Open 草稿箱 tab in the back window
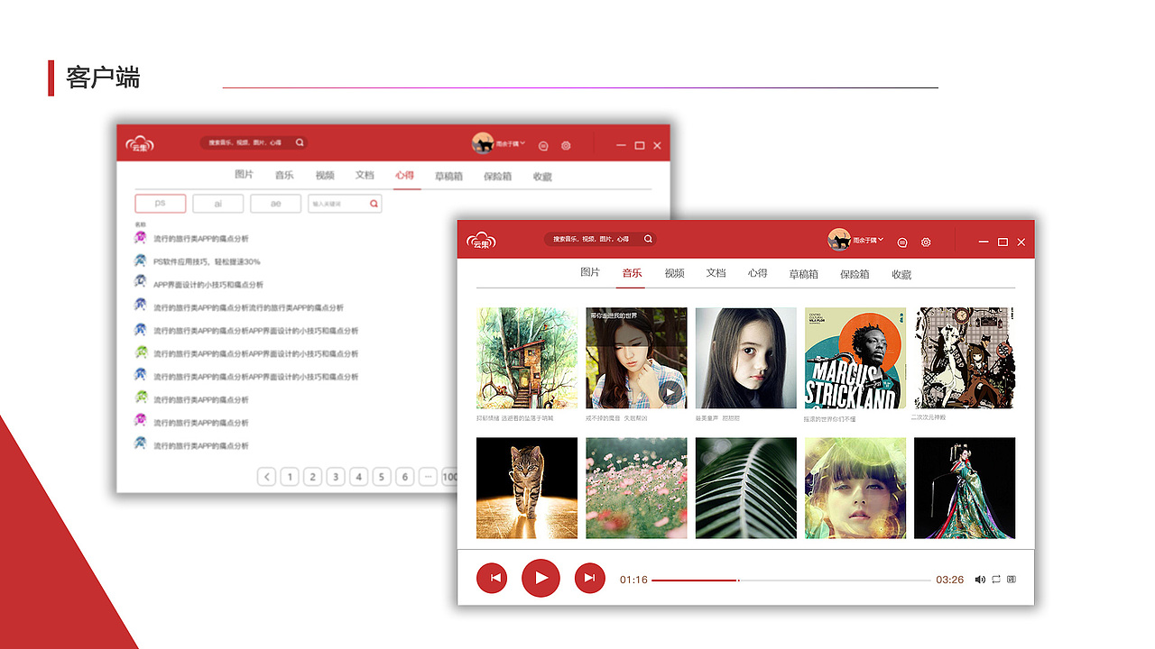This screenshot has height=649, width=1155. point(448,177)
